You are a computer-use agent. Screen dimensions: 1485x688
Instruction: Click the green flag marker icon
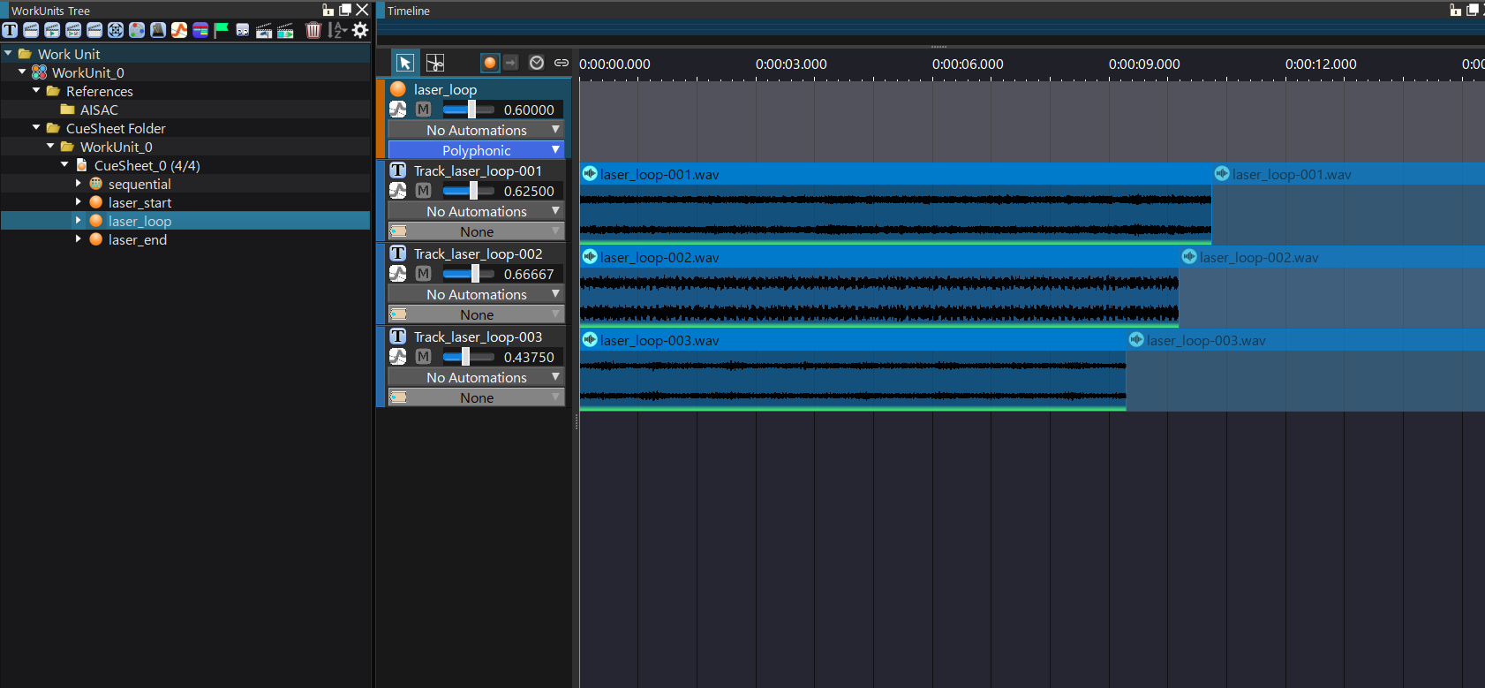222,30
